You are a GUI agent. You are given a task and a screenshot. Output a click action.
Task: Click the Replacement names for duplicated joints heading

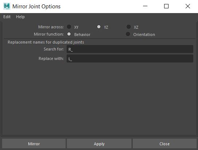(x=46, y=42)
